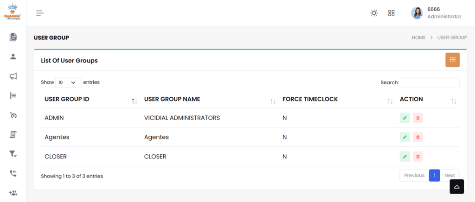Viewport: 475px width, 202px height.
Task: Click the phone callback sidebar icon
Action: click(13, 173)
